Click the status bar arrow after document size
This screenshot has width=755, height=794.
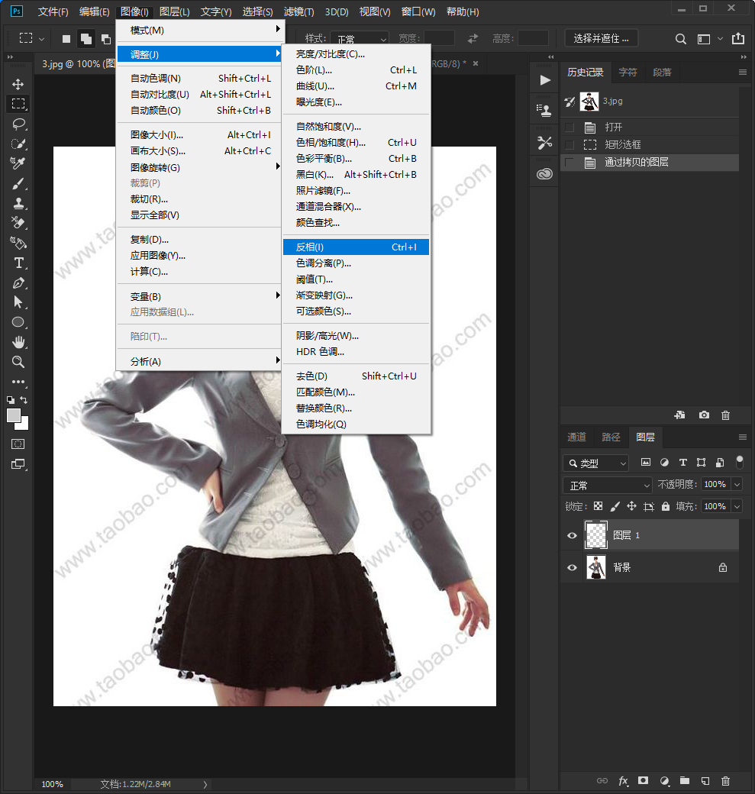pyautogui.click(x=205, y=784)
